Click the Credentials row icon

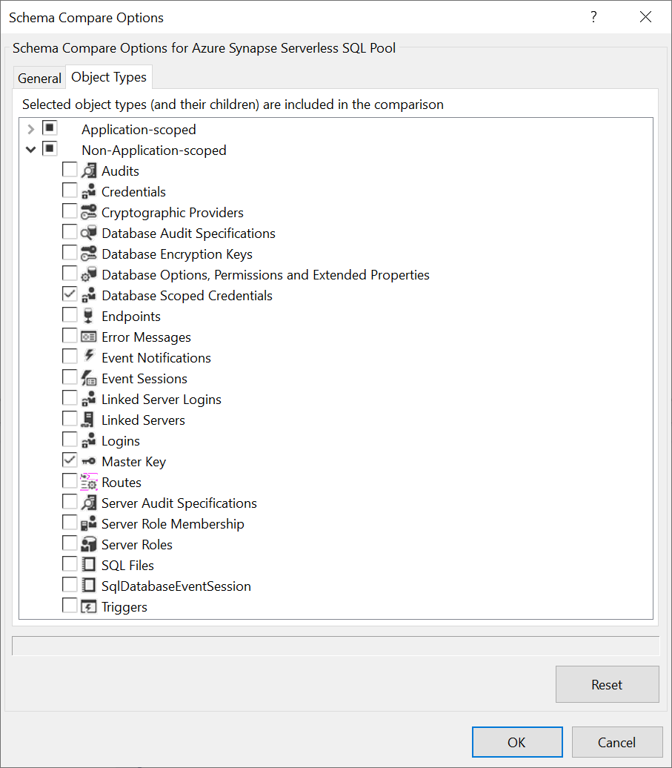point(89,191)
